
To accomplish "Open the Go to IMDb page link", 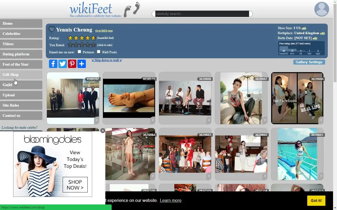I will [104, 31].
